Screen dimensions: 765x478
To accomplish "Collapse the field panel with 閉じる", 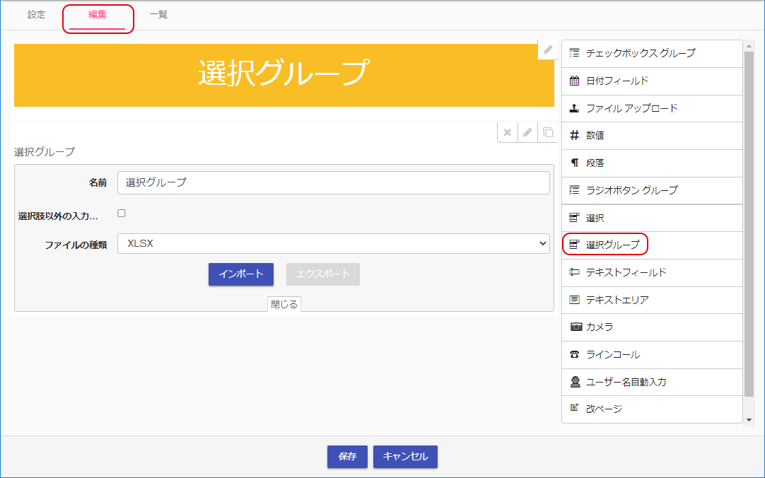I will tap(284, 304).
